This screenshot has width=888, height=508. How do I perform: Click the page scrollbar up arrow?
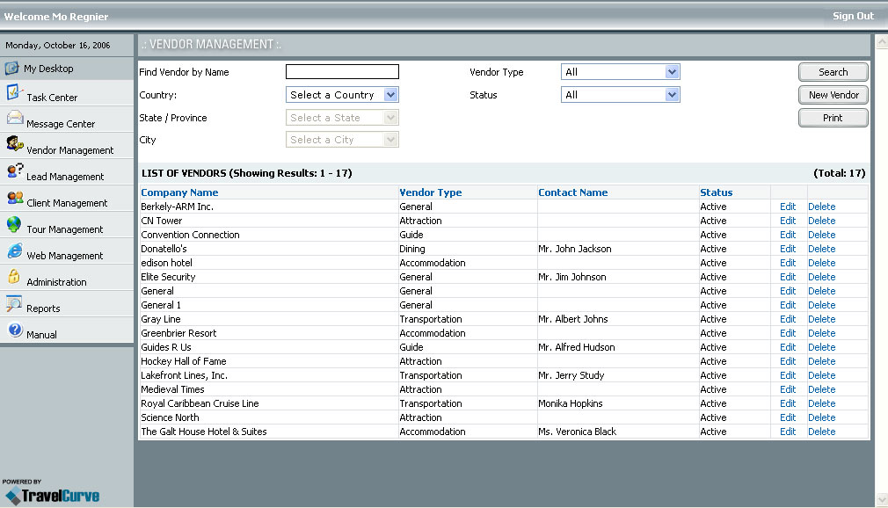(x=882, y=42)
